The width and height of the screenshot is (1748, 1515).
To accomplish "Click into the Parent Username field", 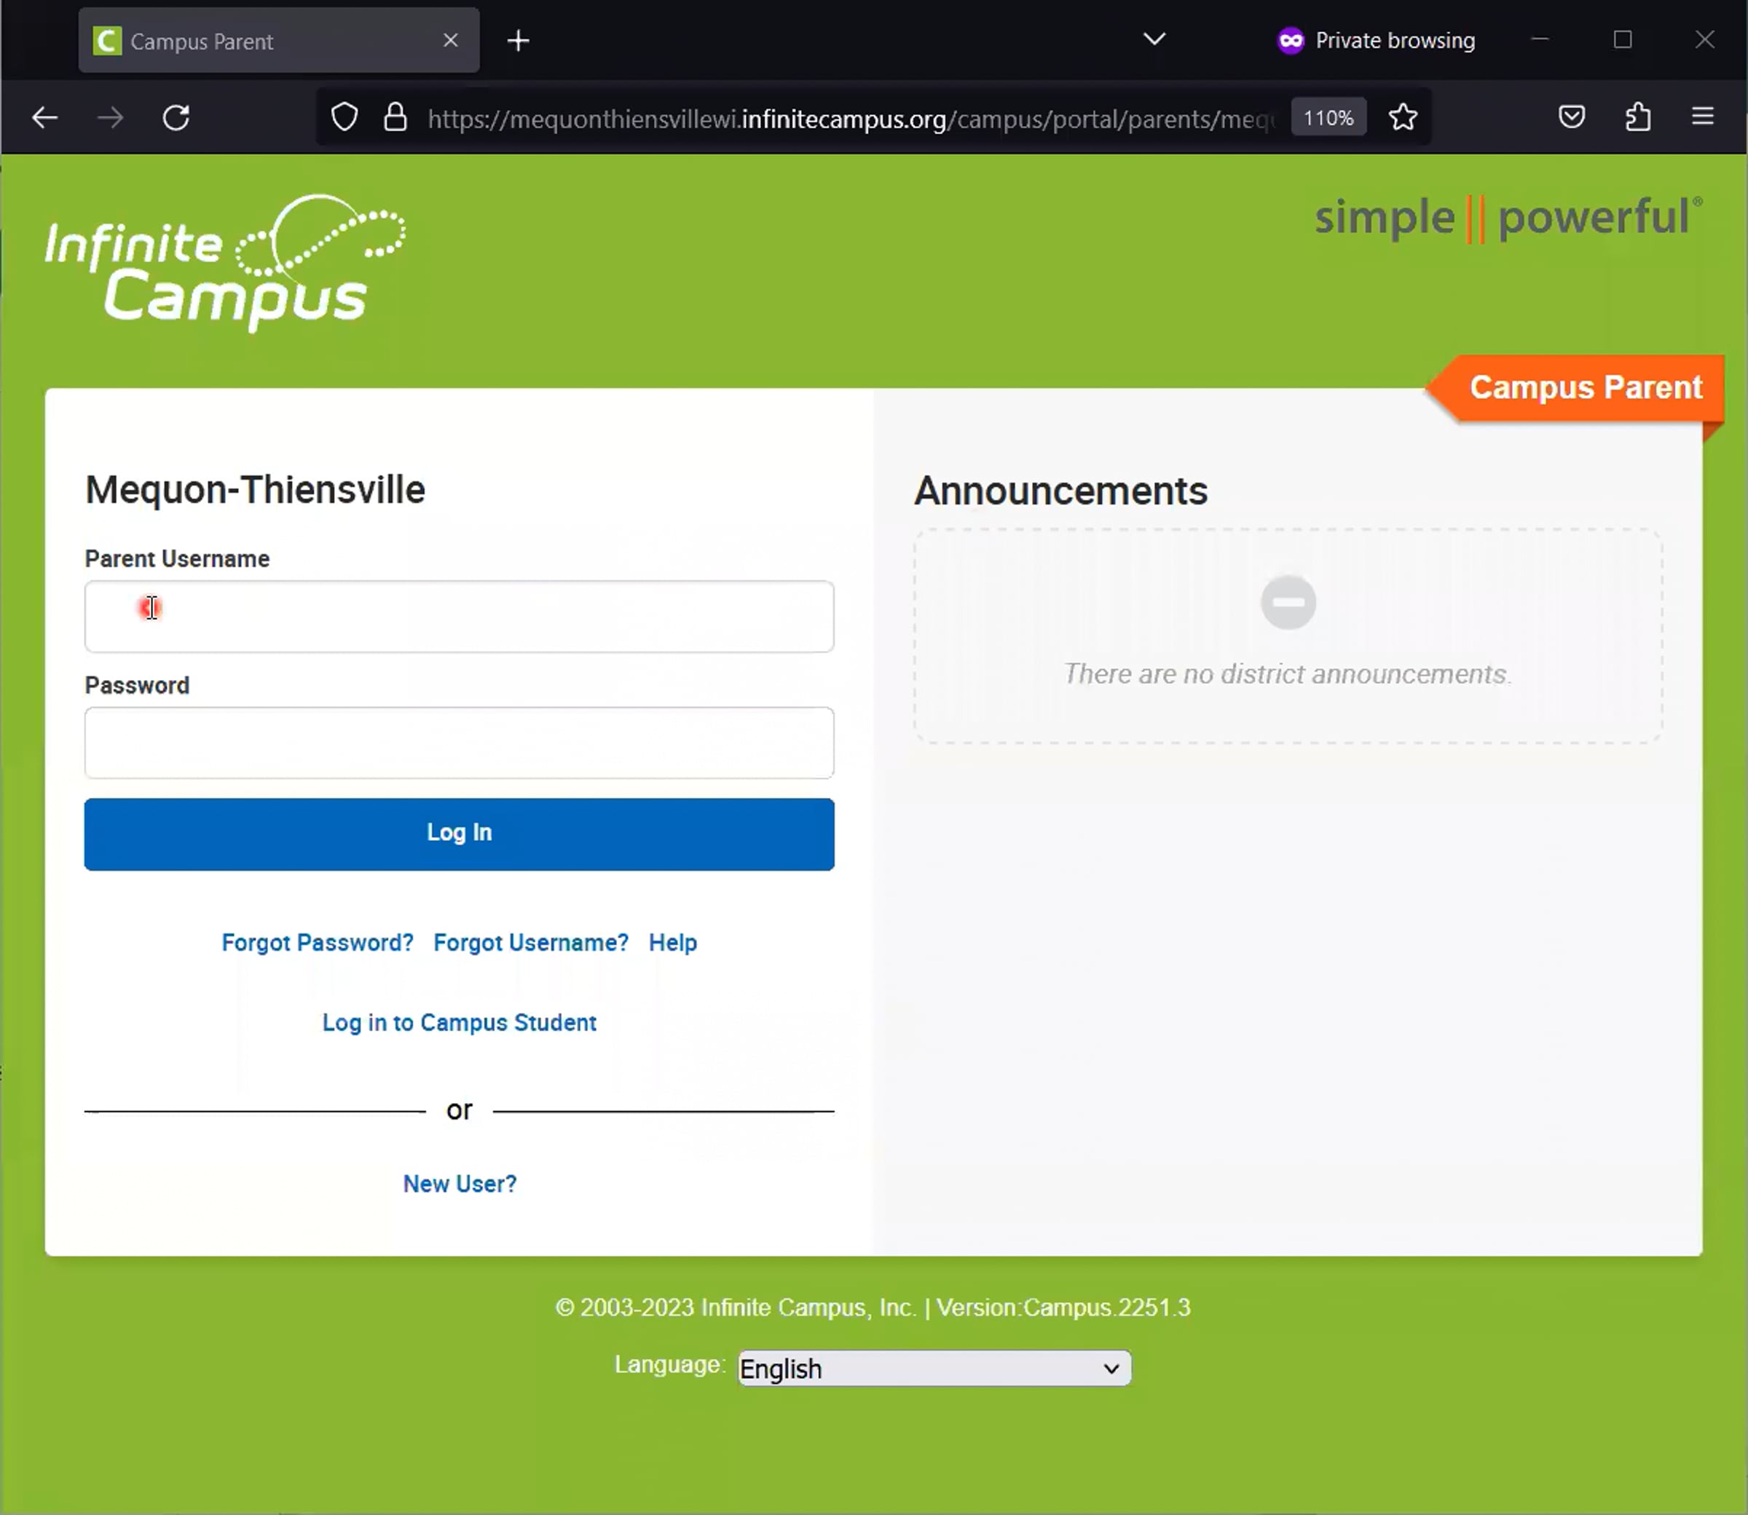I will point(459,617).
